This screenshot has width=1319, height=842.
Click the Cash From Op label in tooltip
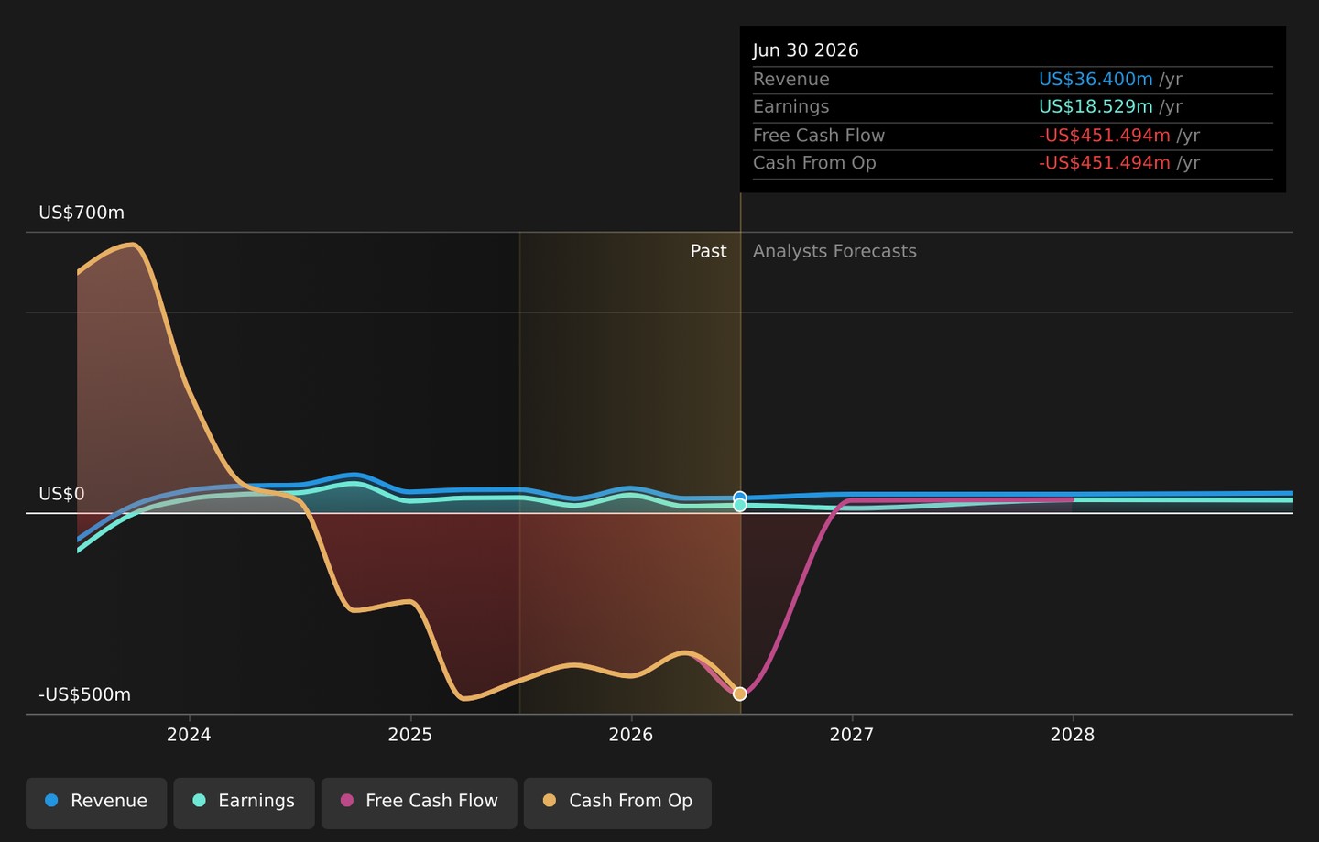tap(814, 163)
